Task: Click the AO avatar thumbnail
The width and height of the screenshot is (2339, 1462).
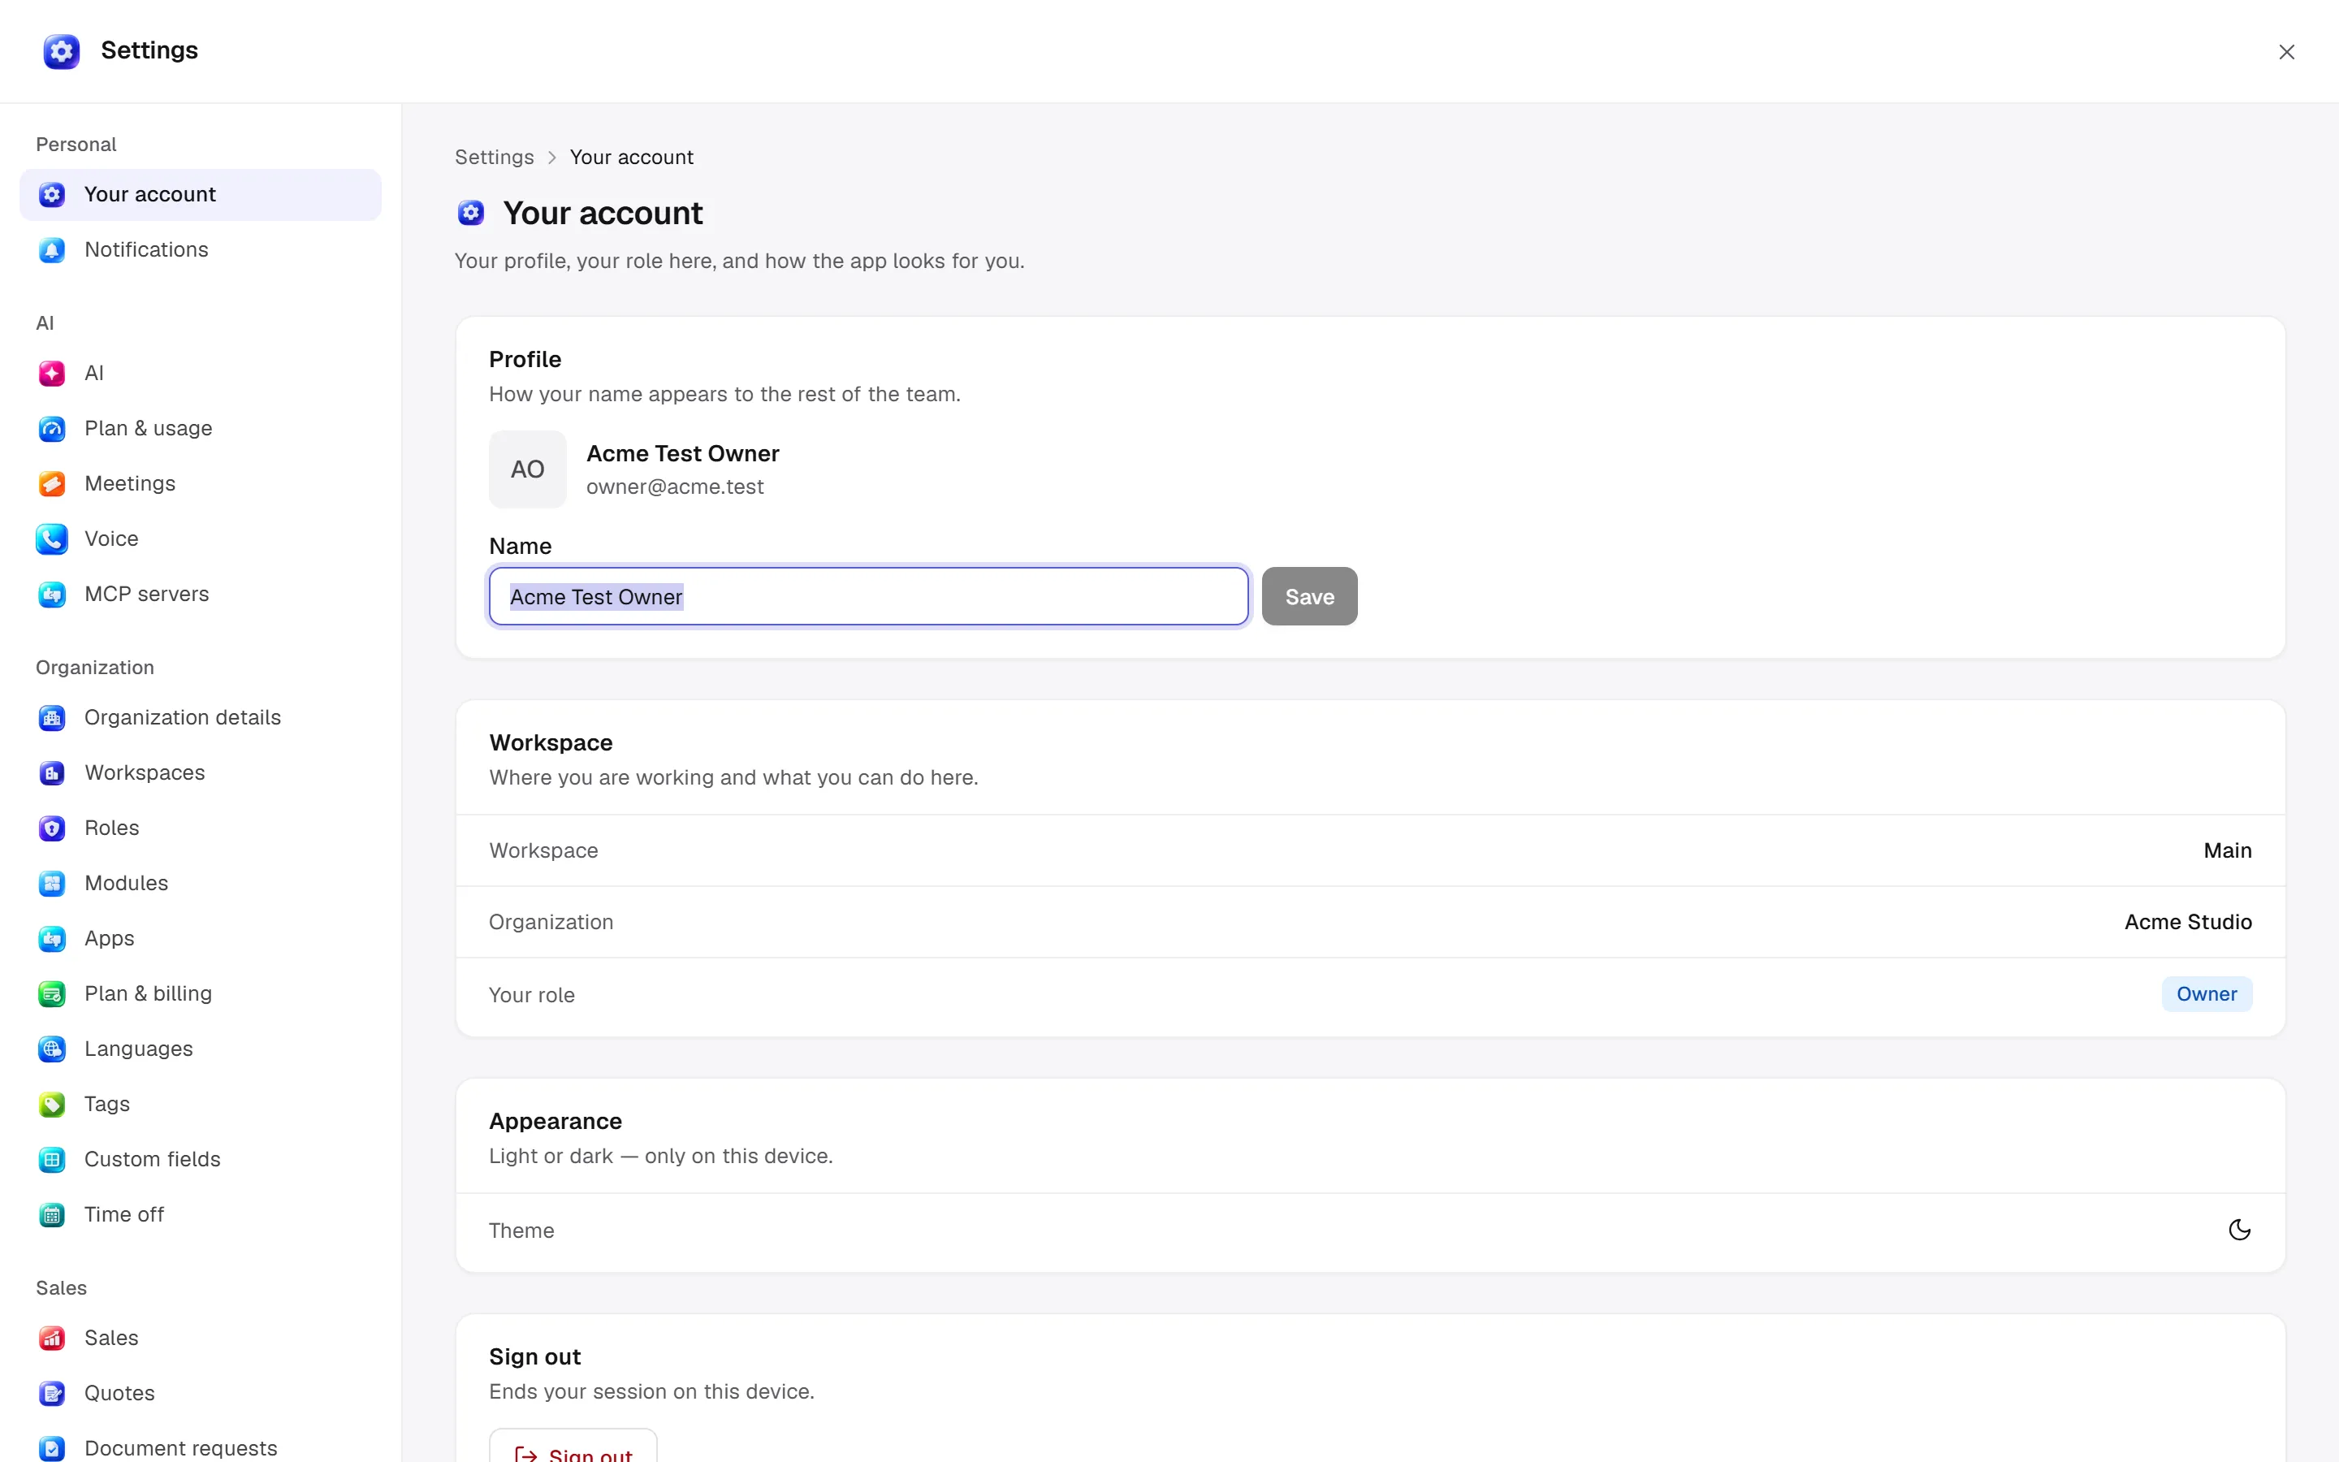Action: [528, 469]
